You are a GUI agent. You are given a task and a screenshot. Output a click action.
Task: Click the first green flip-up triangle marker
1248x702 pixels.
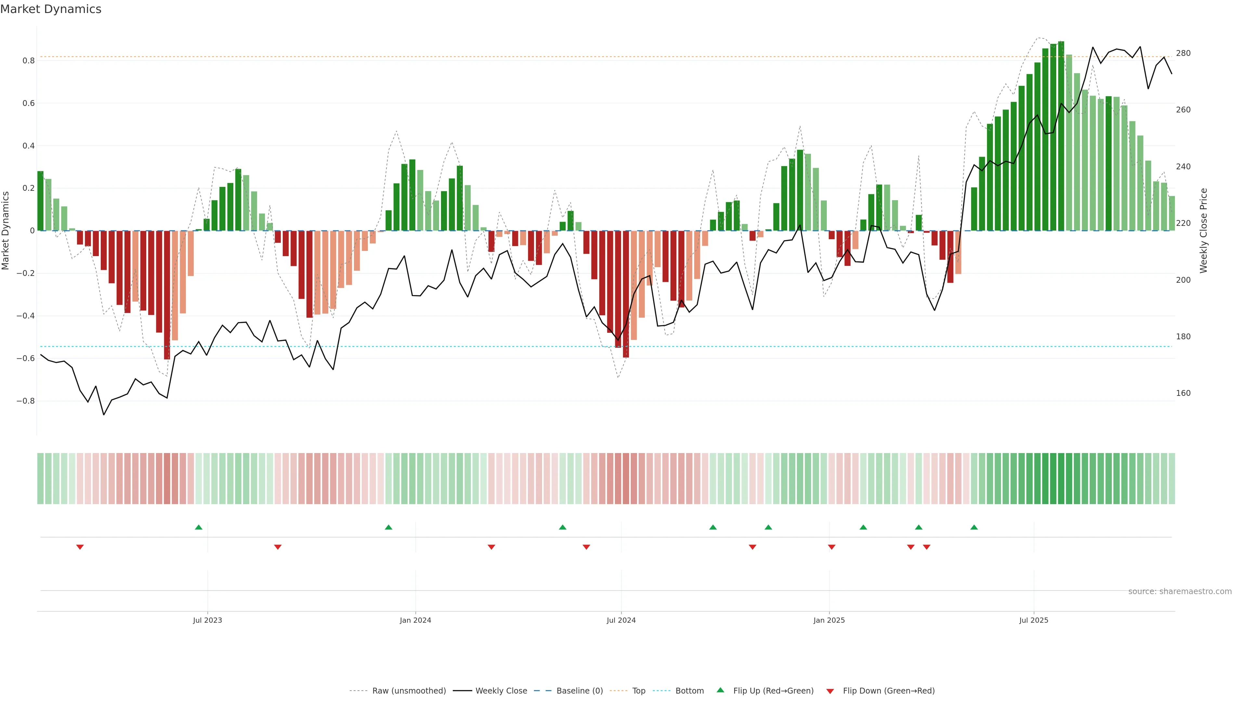199,527
